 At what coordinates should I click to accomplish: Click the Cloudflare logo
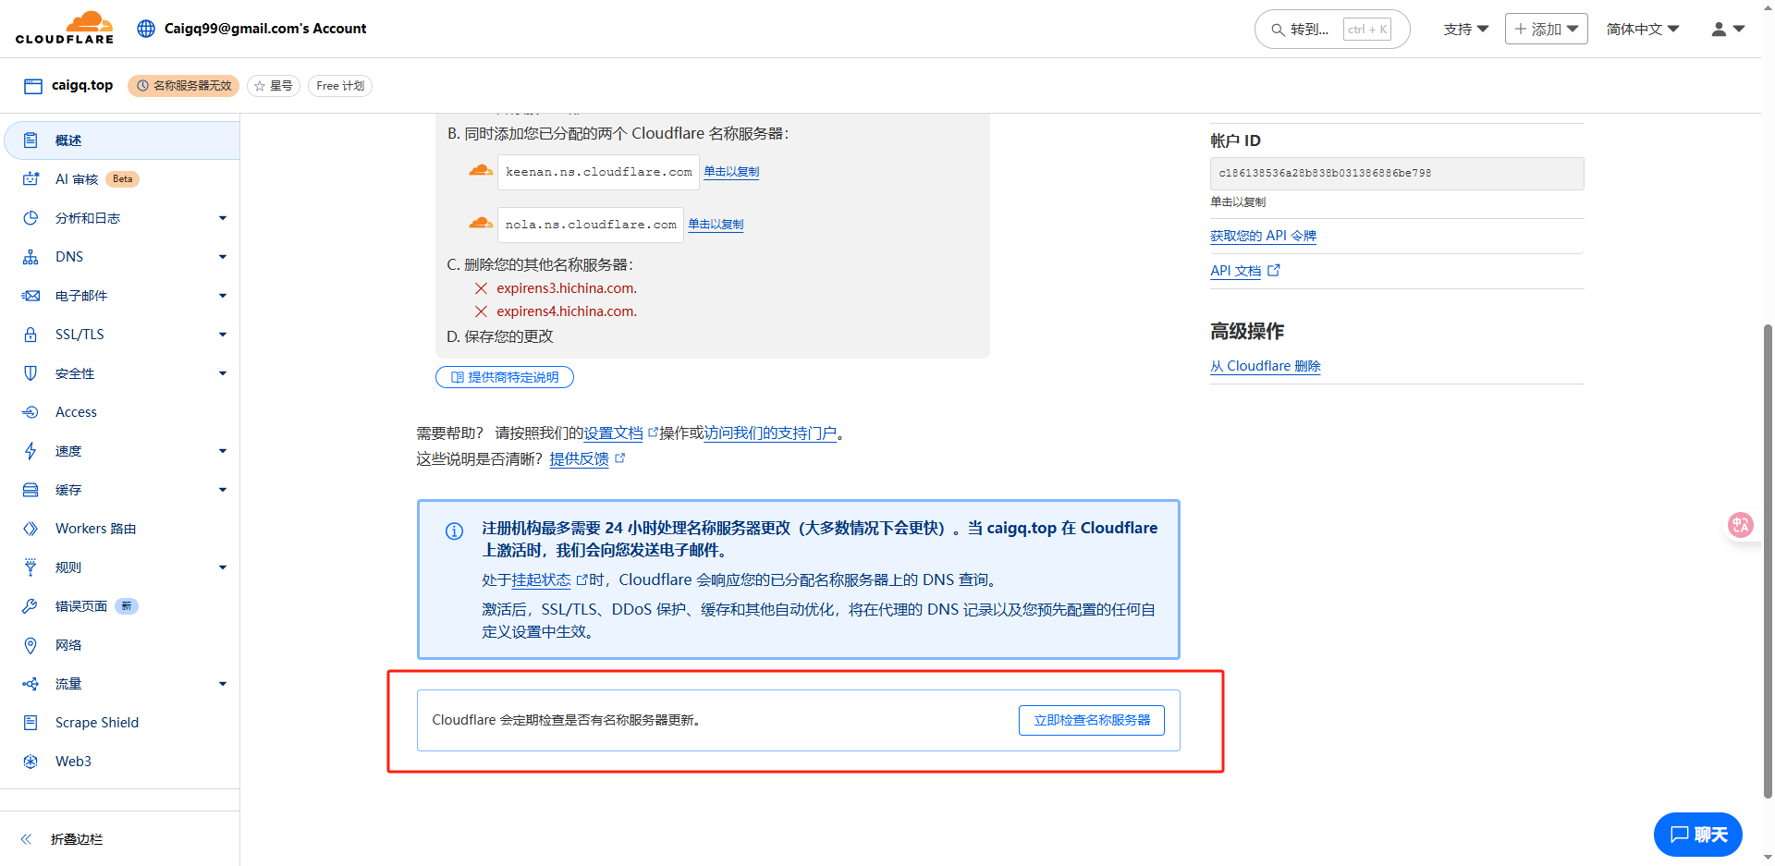point(64,28)
